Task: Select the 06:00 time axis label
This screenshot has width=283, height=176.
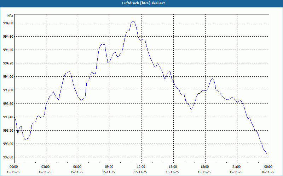Action: coord(78,167)
